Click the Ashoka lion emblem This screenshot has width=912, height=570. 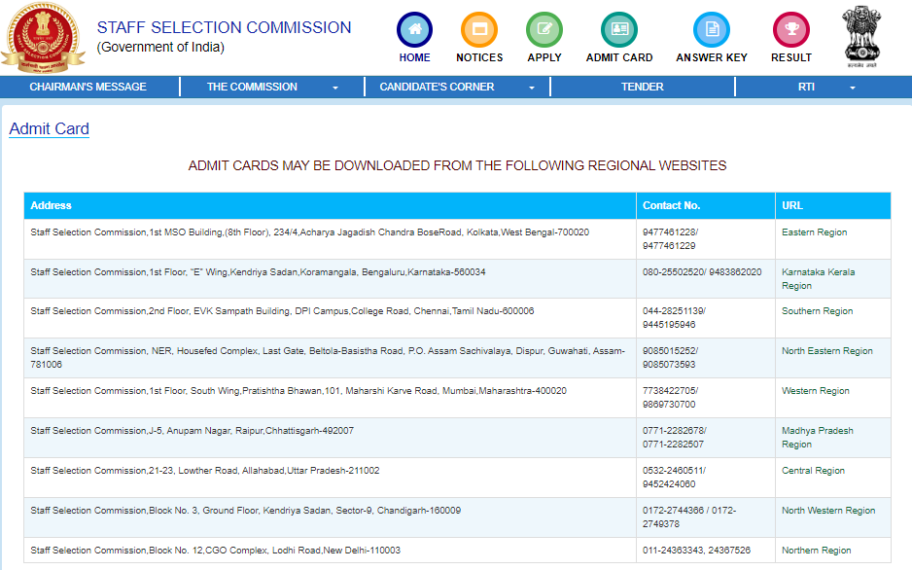pos(862,37)
